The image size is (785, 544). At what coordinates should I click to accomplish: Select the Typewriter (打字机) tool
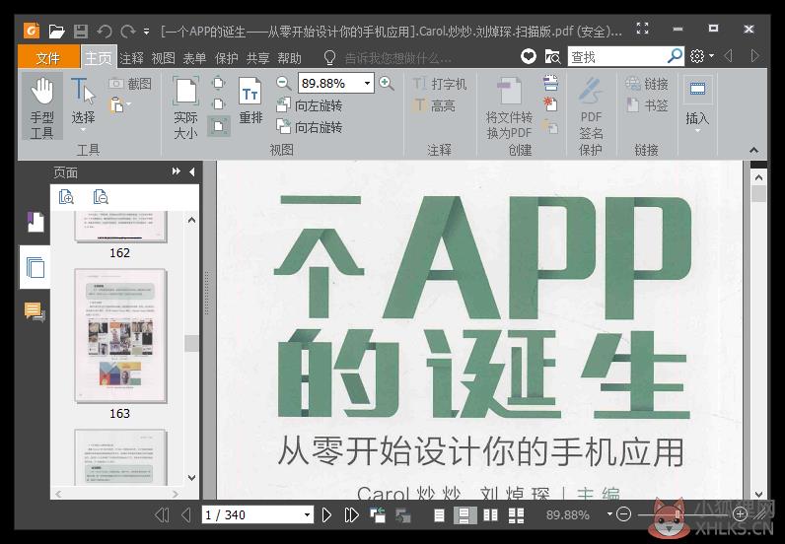439,84
